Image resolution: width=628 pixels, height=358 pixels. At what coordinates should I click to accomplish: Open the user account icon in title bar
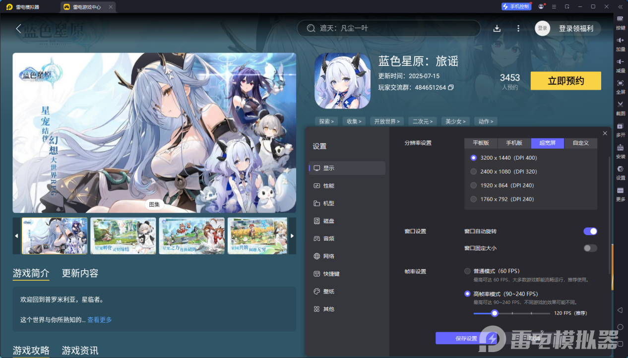coord(541,6)
